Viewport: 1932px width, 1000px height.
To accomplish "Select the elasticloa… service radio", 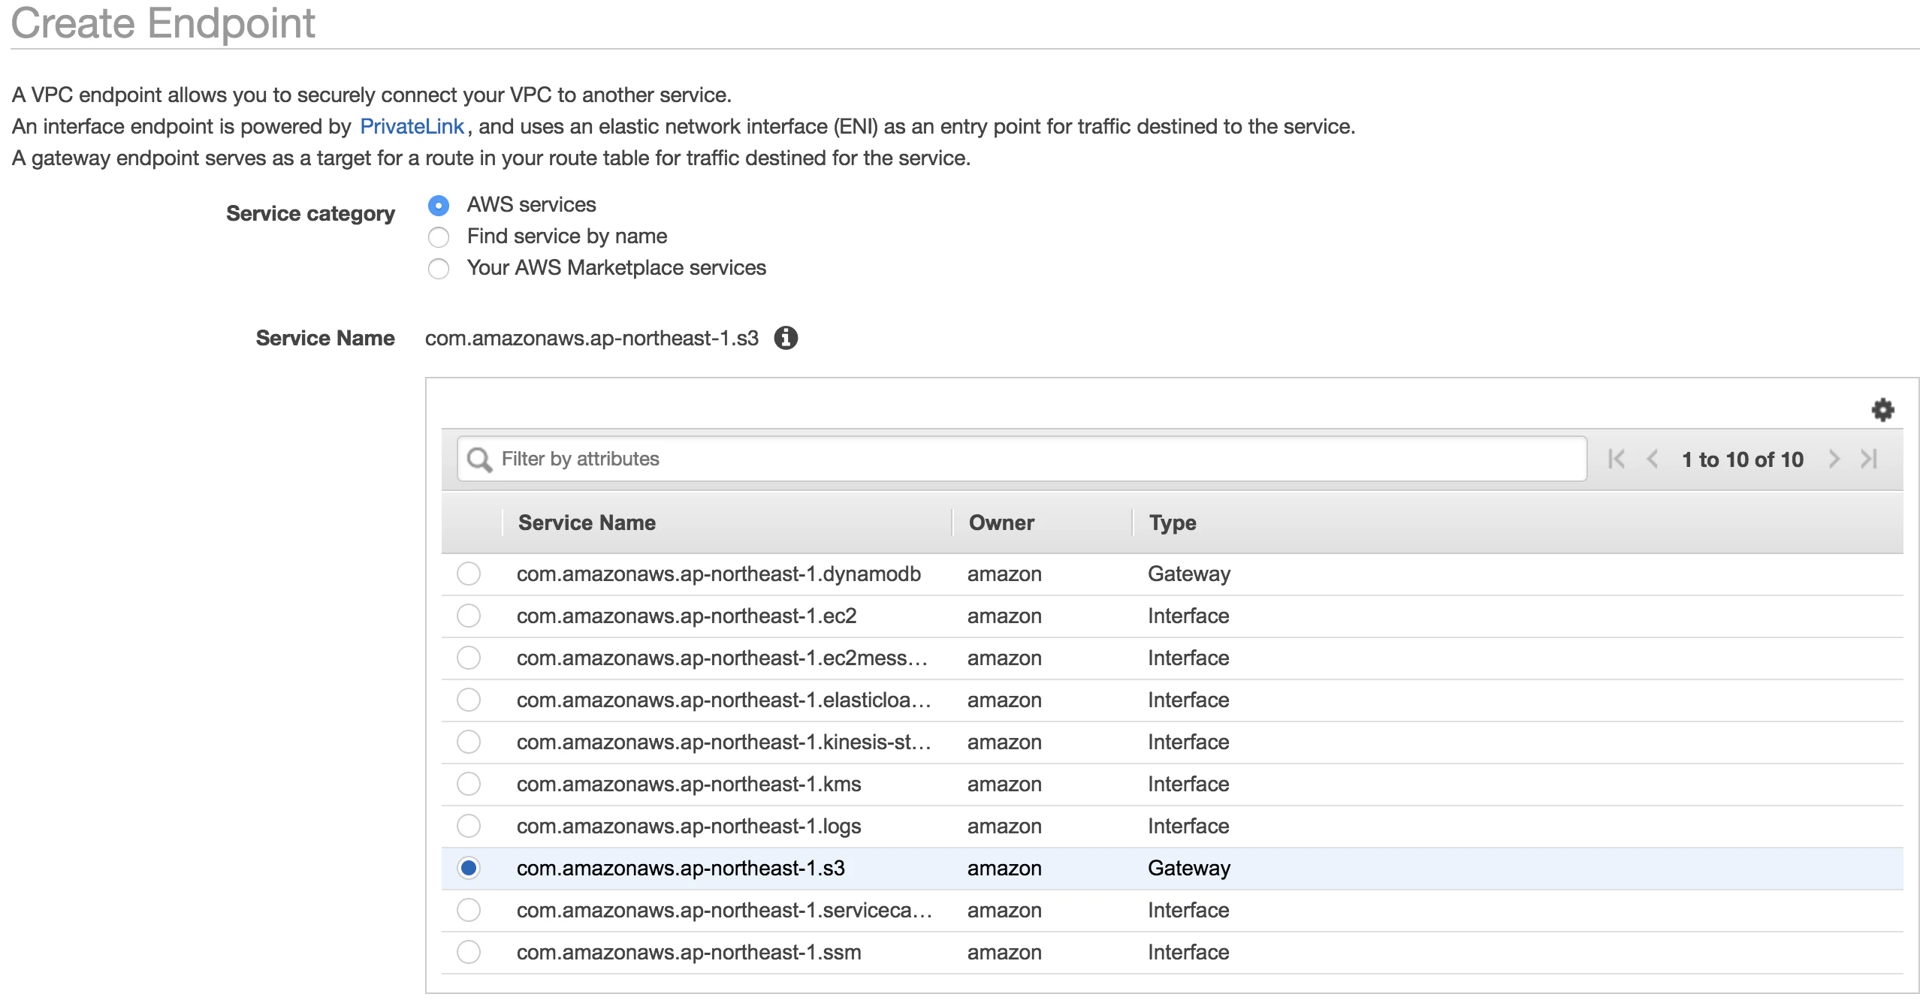I will (469, 700).
